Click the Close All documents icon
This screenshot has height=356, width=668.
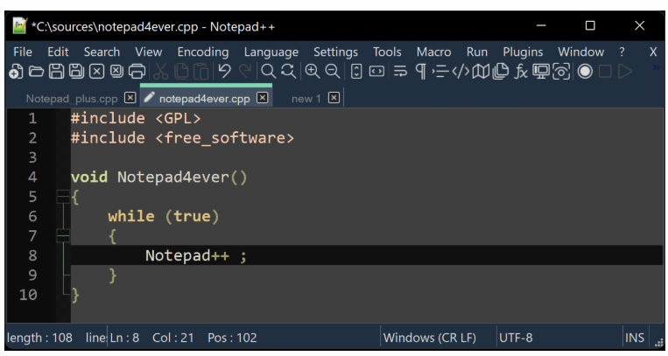pos(116,71)
